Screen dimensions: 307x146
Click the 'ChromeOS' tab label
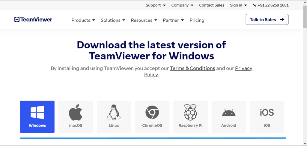coord(152,125)
